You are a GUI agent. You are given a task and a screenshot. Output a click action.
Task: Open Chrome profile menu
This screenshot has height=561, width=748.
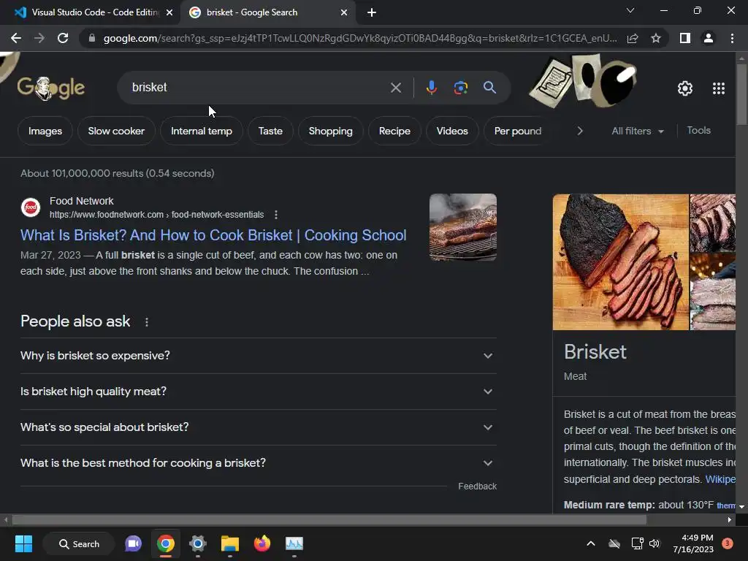tap(709, 38)
